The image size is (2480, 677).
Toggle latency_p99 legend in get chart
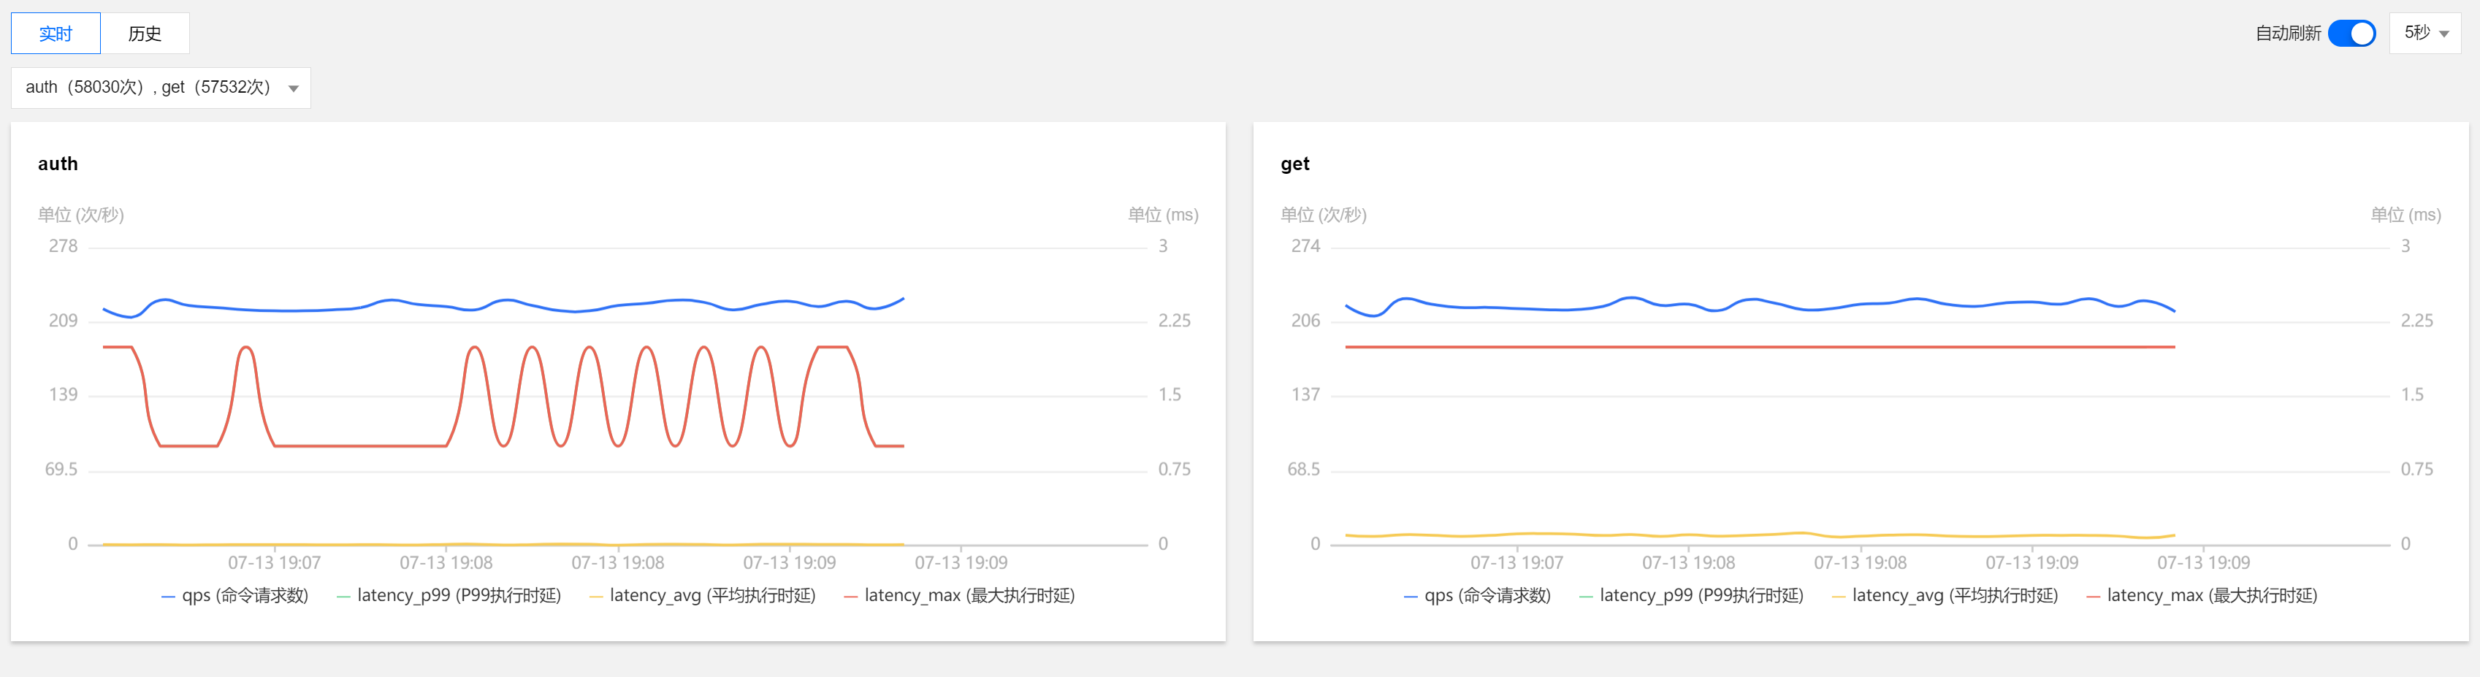[x=1692, y=596]
